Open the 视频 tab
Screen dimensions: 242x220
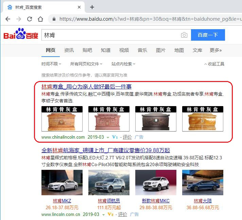pyautogui.click(x=124, y=50)
